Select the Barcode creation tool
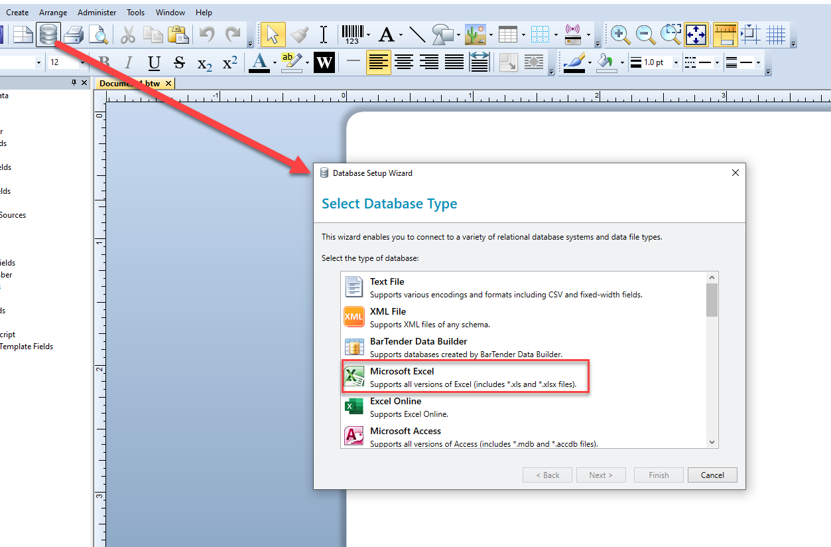This screenshot has height=547, width=831. [x=352, y=35]
